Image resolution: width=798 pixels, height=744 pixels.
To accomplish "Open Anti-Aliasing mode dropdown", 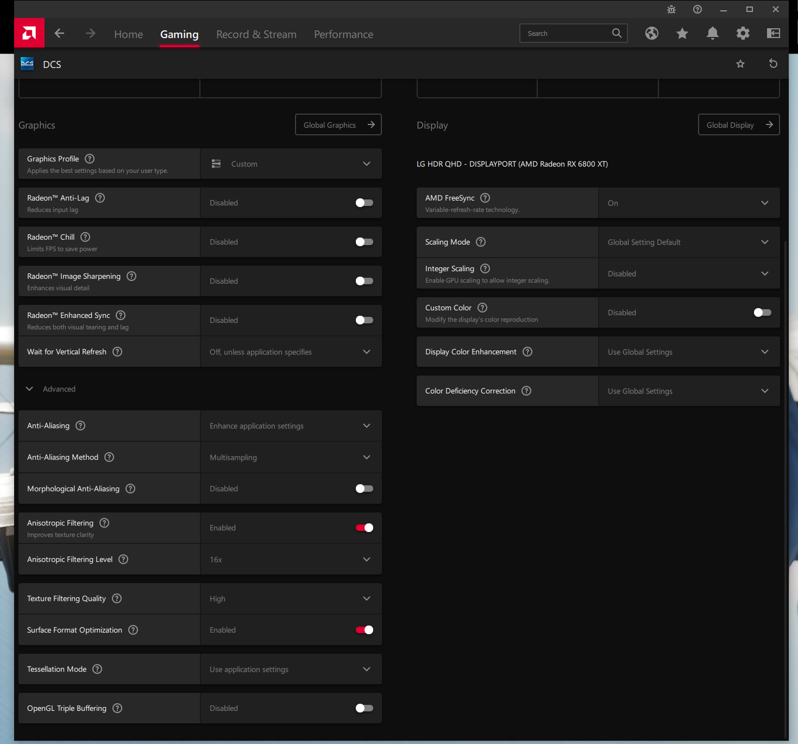I will [291, 426].
